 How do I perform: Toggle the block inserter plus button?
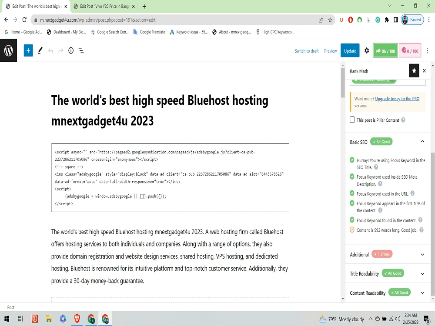[28, 50]
